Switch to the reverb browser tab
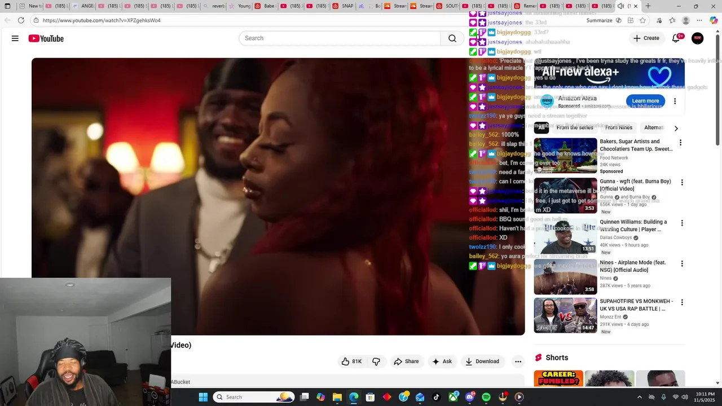The width and height of the screenshot is (722, 406). pyautogui.click(x=214, y=6)
